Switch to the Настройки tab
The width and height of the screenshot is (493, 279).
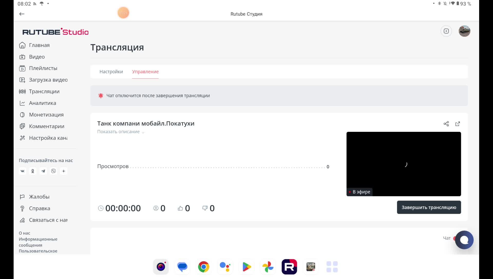tap(111, 72)
